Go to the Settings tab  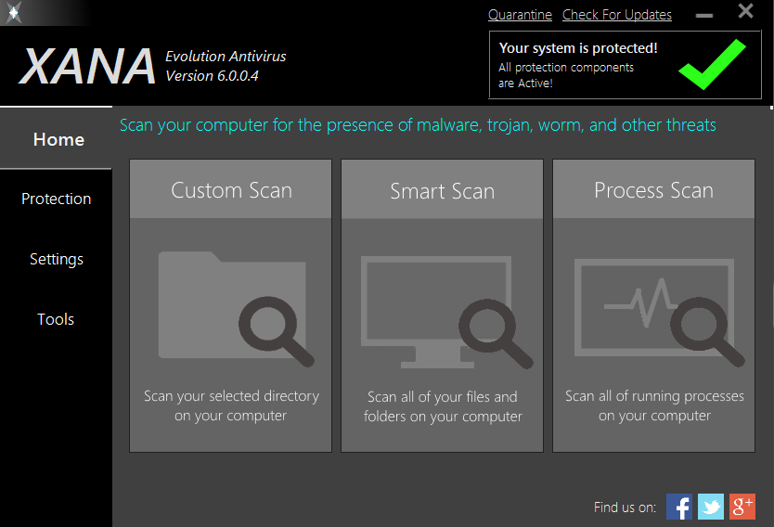click(x=57, y=259)
